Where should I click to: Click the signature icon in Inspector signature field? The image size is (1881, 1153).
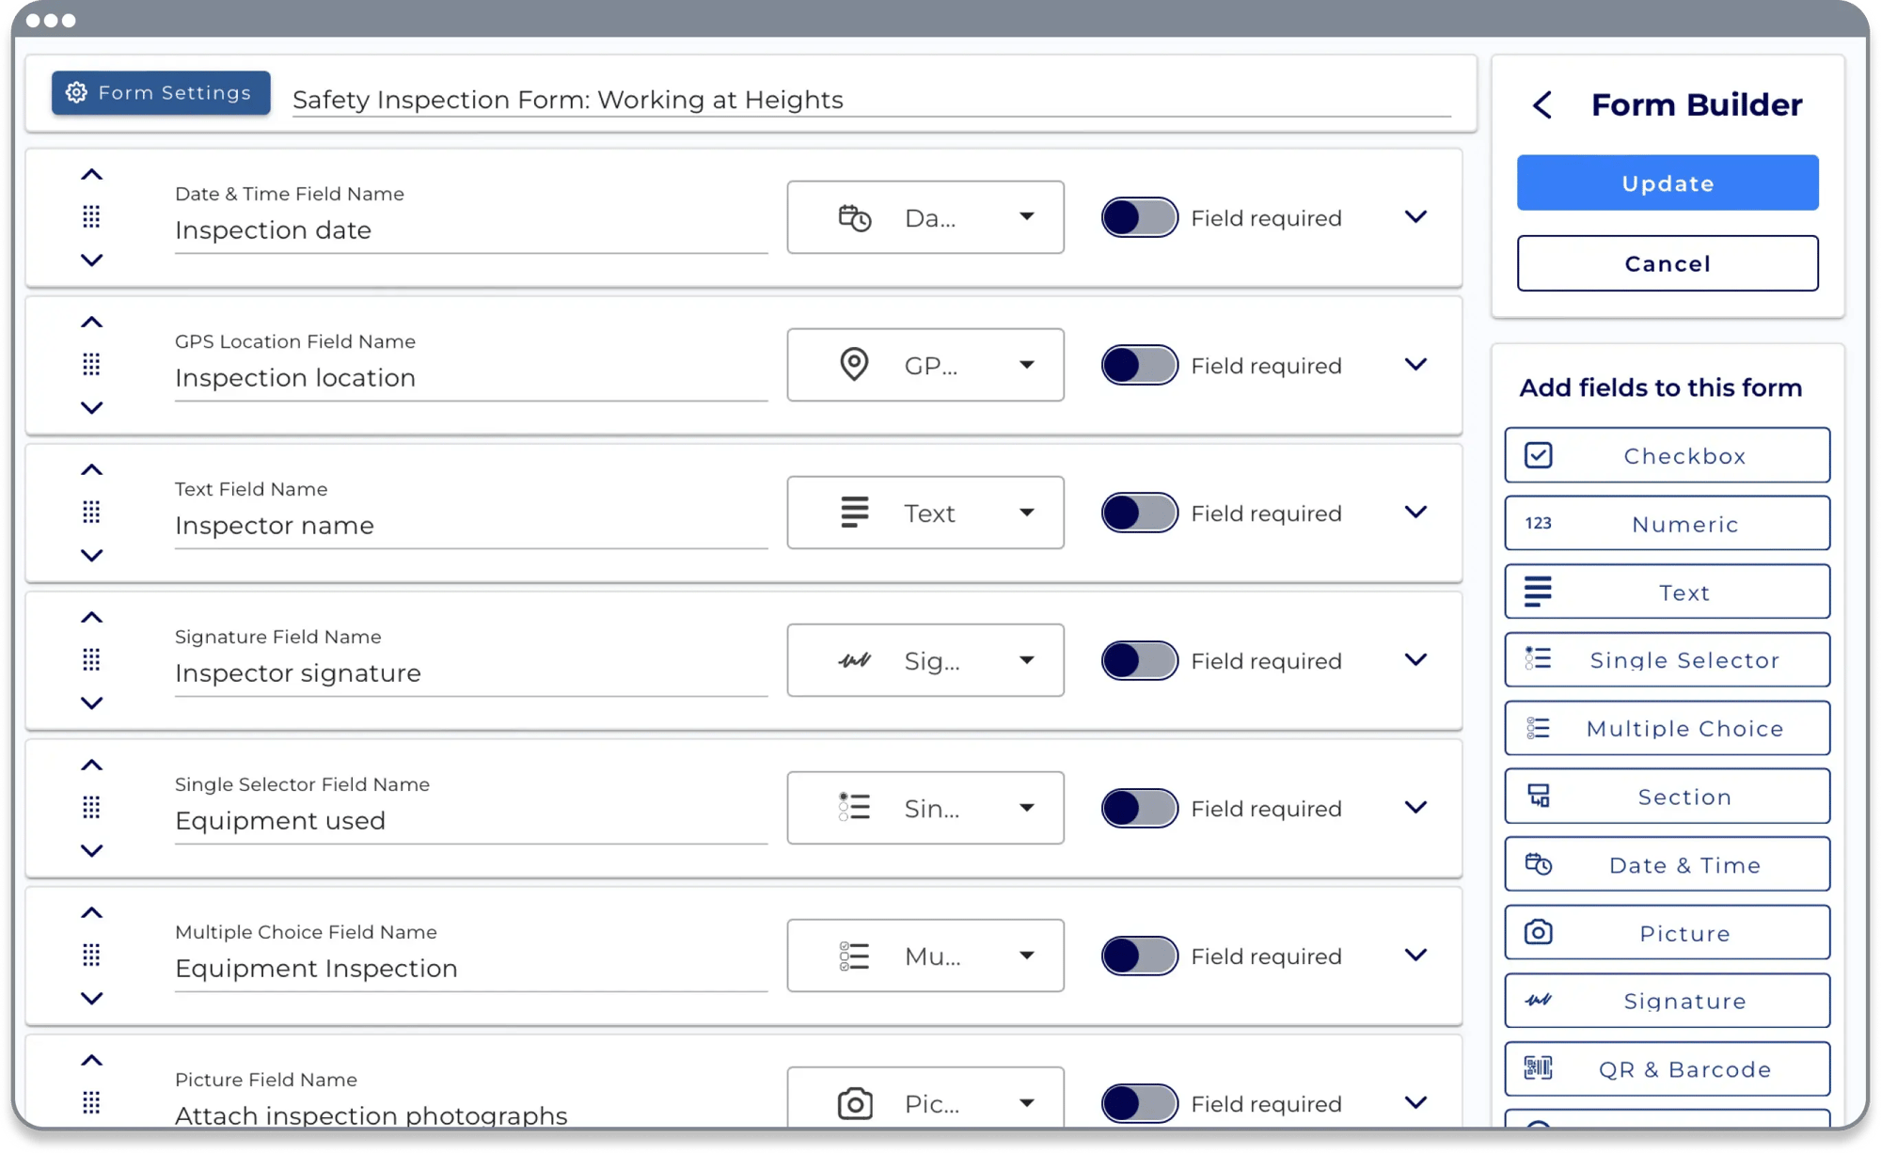pos(850,660)
